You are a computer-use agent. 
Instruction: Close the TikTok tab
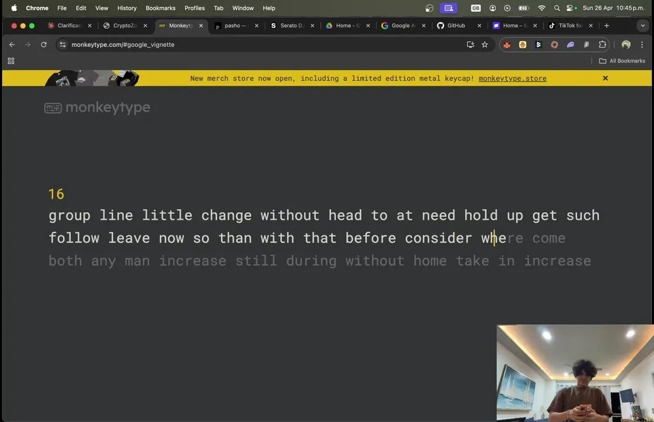(591, 25)
